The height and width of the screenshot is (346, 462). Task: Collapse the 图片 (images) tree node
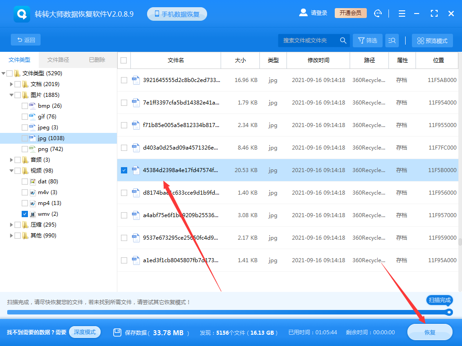tap(12, 95)
